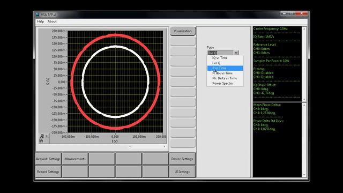Screen dimensions: 343x193
Task: Click the left arrow of the graph horizontal scrollbar
Action: [130, 146]
